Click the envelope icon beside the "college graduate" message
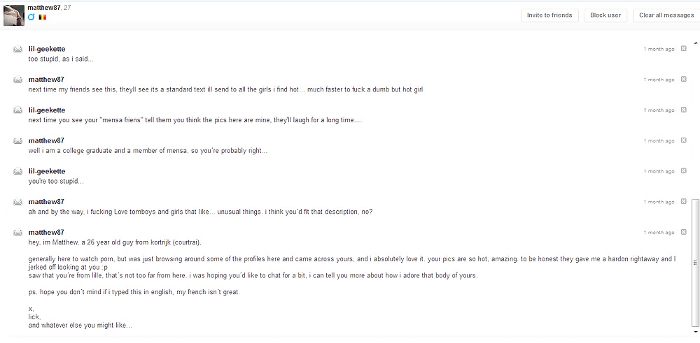Image resolution: width=700 pixels, height=343 pixels. [18, 141]
